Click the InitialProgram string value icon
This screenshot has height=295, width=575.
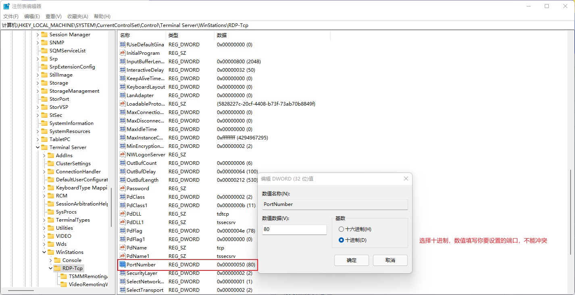[123, 53]
